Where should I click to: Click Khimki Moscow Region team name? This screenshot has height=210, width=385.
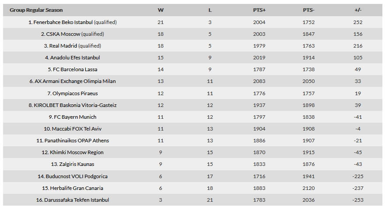tap(77, 152)
